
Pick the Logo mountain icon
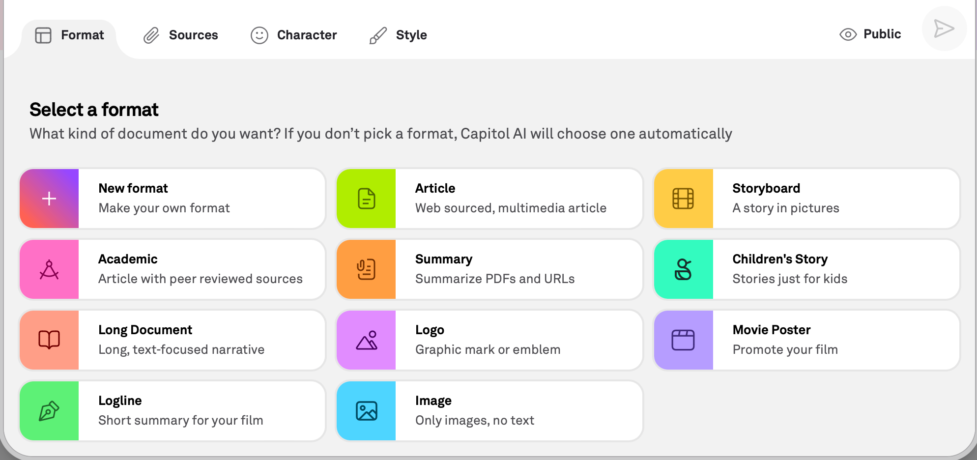366,340
